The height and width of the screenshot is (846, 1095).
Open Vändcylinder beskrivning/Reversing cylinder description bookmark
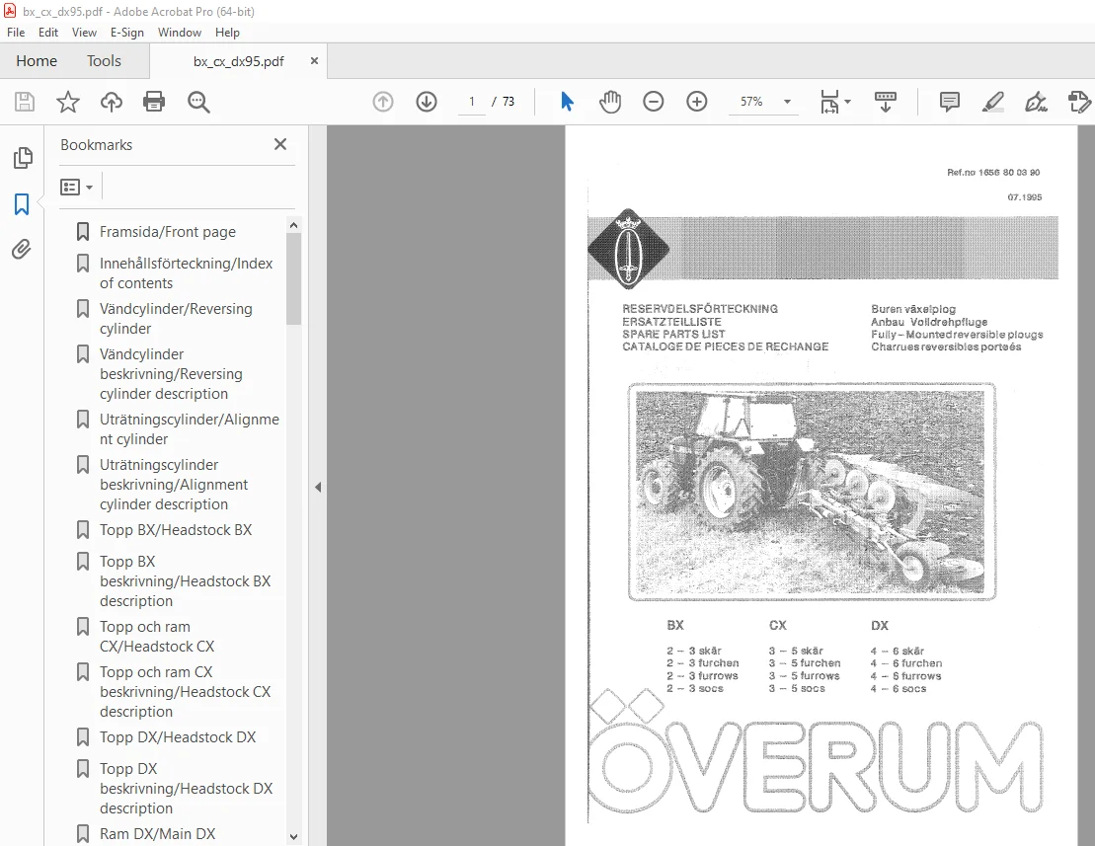(x=171, y=373)
